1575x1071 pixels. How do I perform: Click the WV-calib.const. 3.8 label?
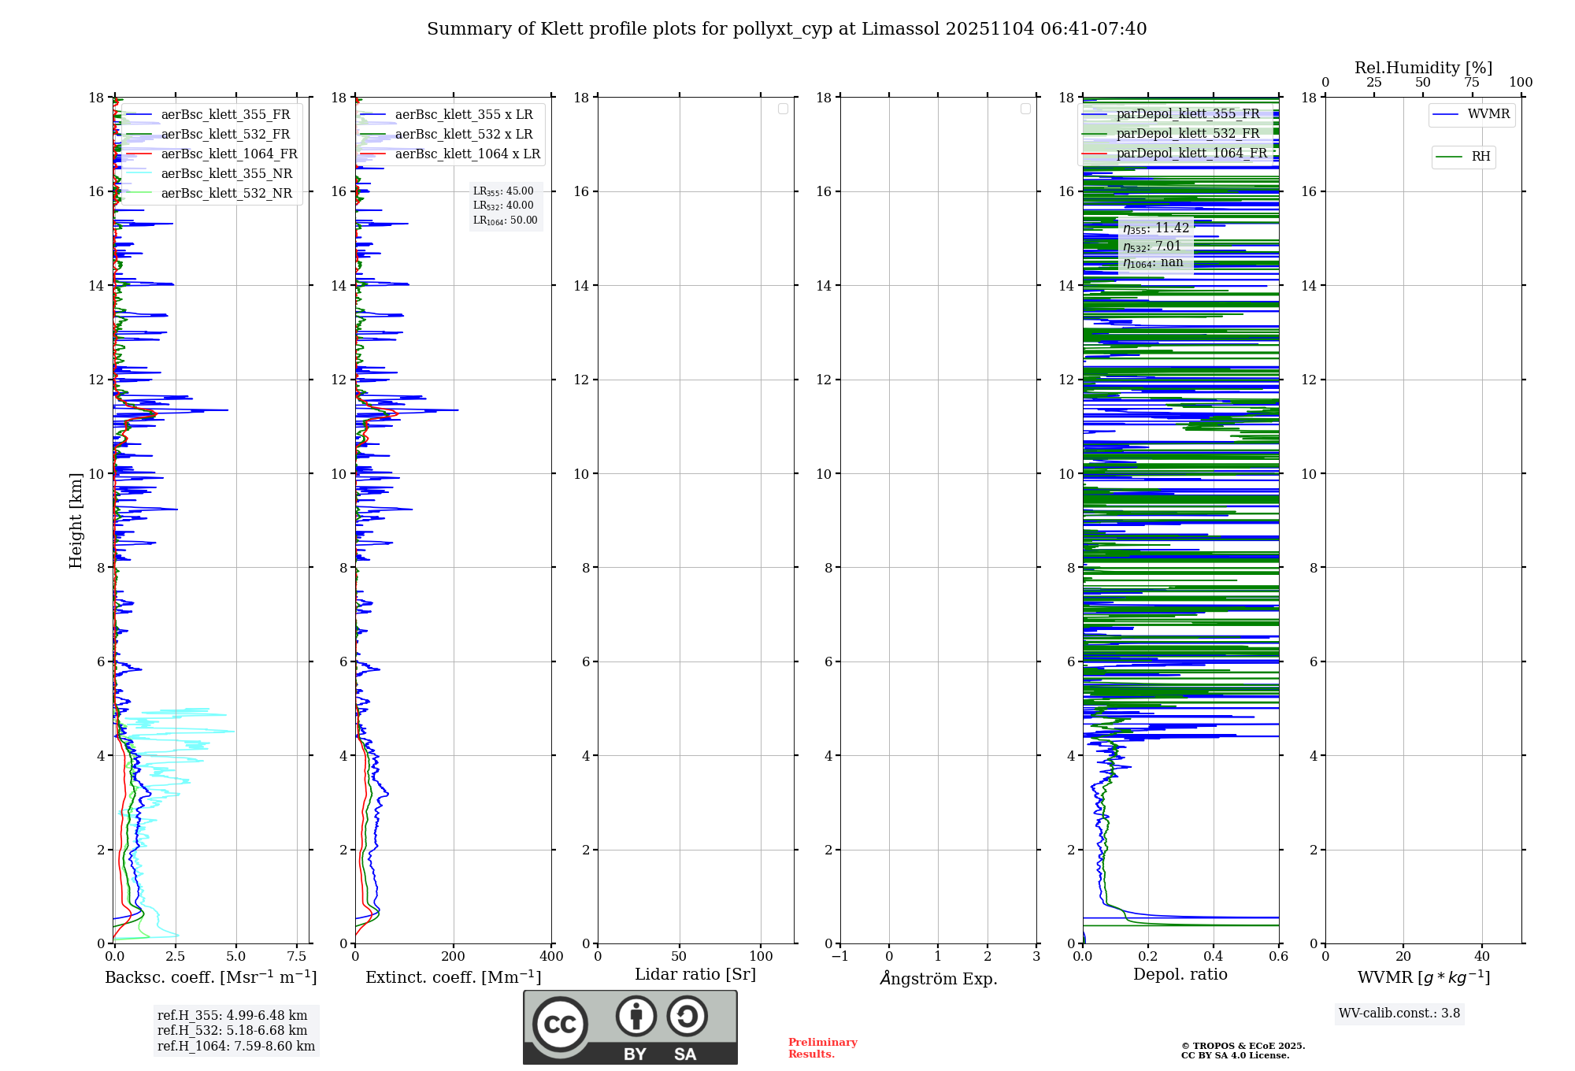[1399, 1014]
